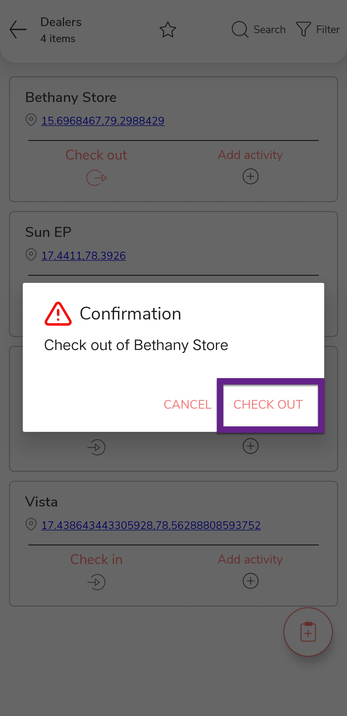Viewport: 347px width, 716px height.
Task: Tap location pin beside Sun EP coordinates
Action: click(31, 255)
